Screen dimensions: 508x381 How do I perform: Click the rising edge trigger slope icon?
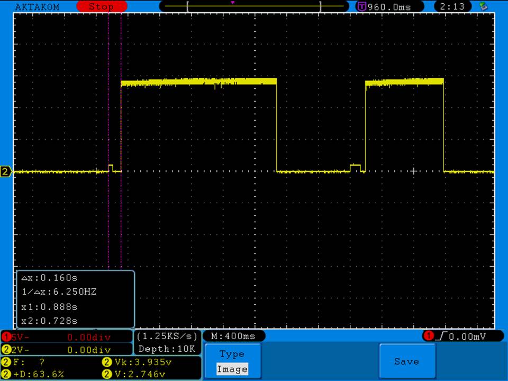tap(441, 337)
